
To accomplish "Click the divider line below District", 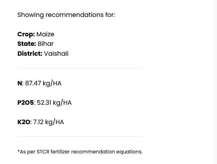I will tap(80, 68).
